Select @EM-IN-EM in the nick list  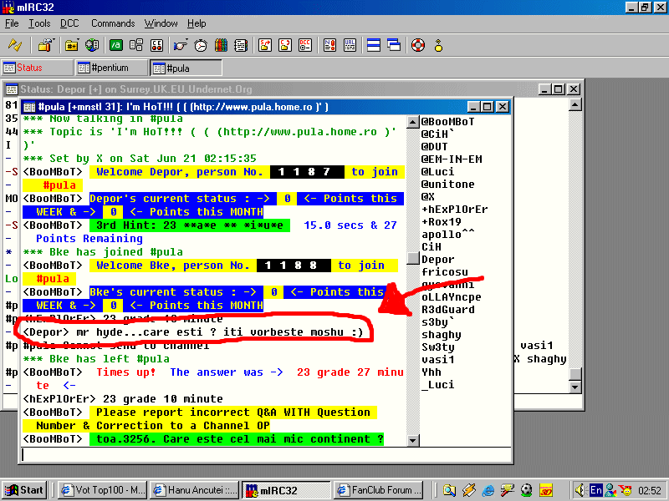(452, 159)
